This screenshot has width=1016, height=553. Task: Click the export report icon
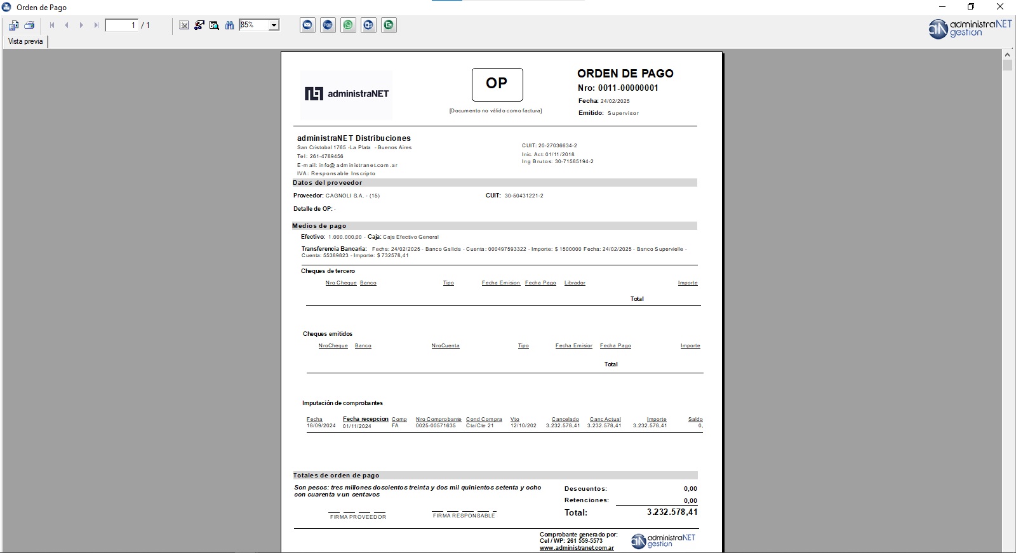click(13, 25)
